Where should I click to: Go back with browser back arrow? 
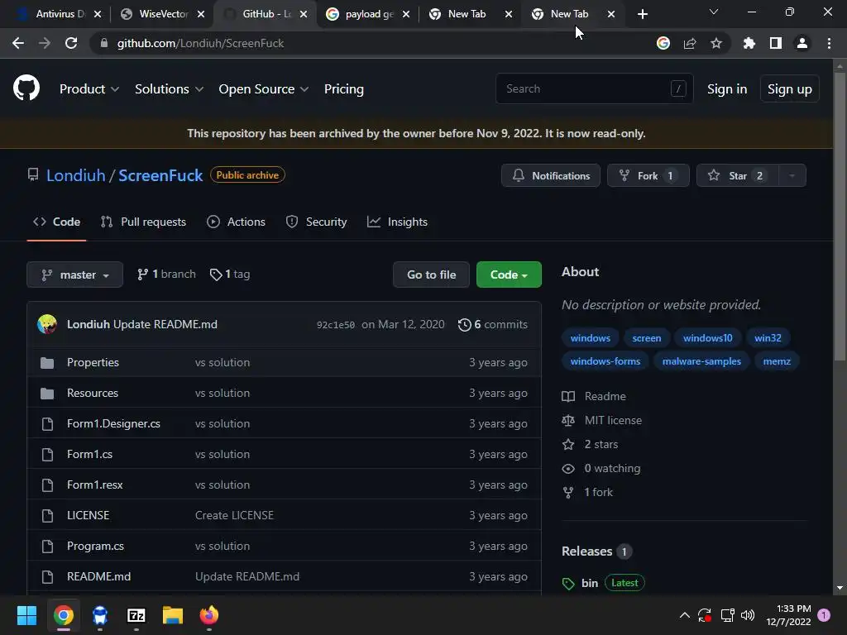coord(18,43)
